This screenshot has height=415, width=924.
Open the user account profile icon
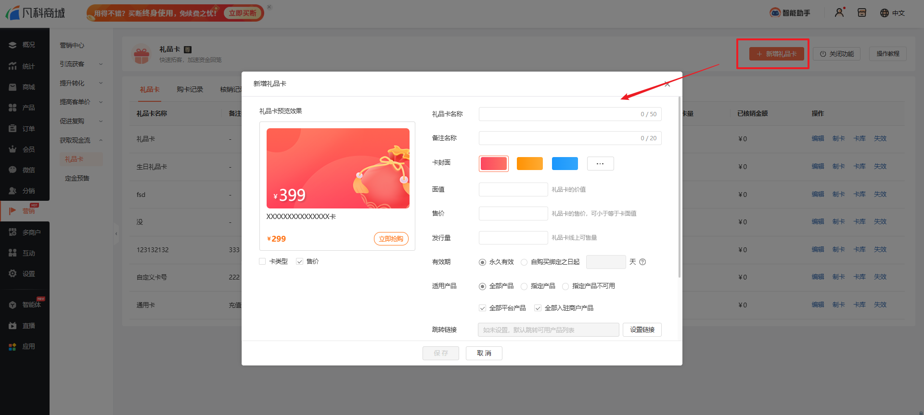[839, 13]
